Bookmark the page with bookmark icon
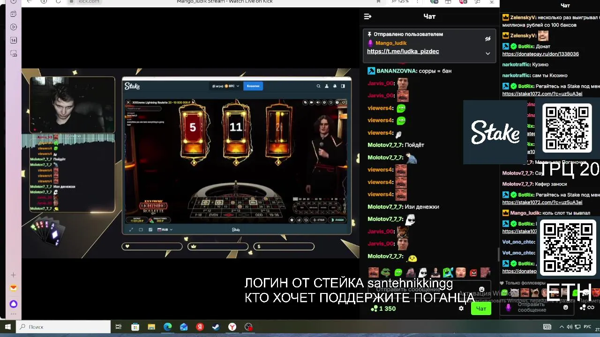 tap(378, 1)
